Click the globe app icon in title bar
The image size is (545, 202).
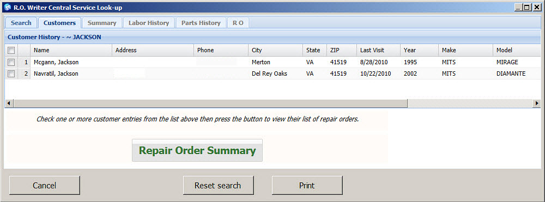pyautogui.click(x=8, y=7)
